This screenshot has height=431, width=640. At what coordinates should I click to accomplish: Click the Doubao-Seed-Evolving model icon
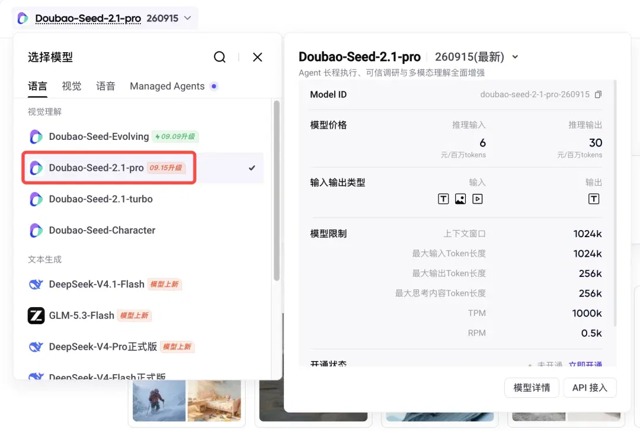(36, 136)
